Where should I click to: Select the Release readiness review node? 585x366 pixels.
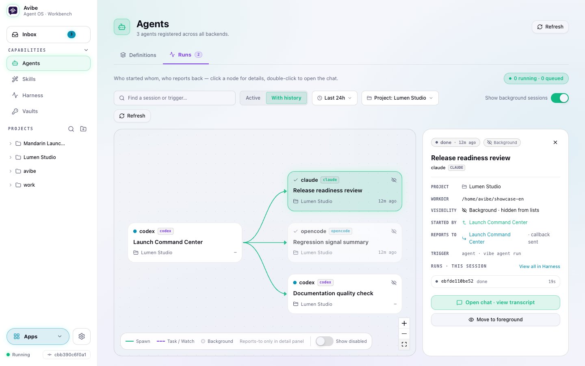coord(345,191)
